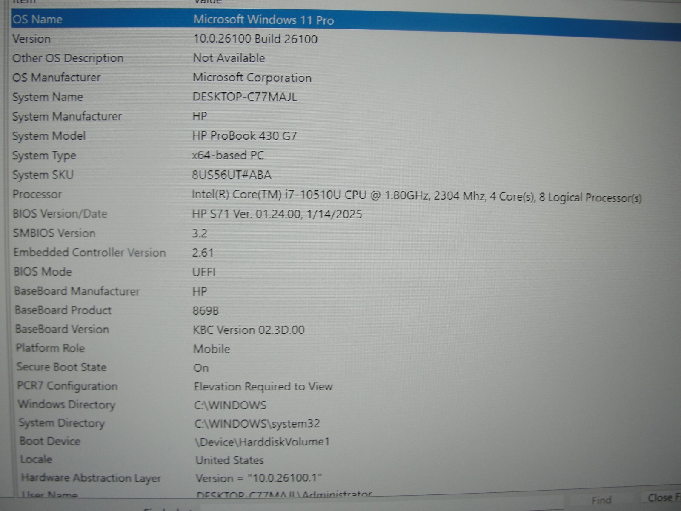The height and width of the screenshot is (511, 681).
Task: Select the System Directory row label
Action: 62,423
